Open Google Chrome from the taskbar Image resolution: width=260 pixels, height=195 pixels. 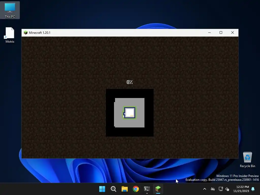(136, 189)
